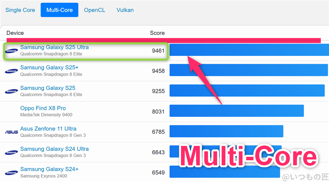The height and width of the screenshot is (182, 329).
Task: Open the Oppo Find X8 Pro link
Action: coord(43,108)
